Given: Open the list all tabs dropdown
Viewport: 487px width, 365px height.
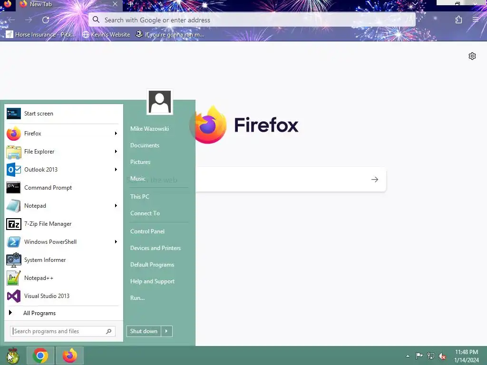Looking at the screenshot, I should (x=415, y=4).
